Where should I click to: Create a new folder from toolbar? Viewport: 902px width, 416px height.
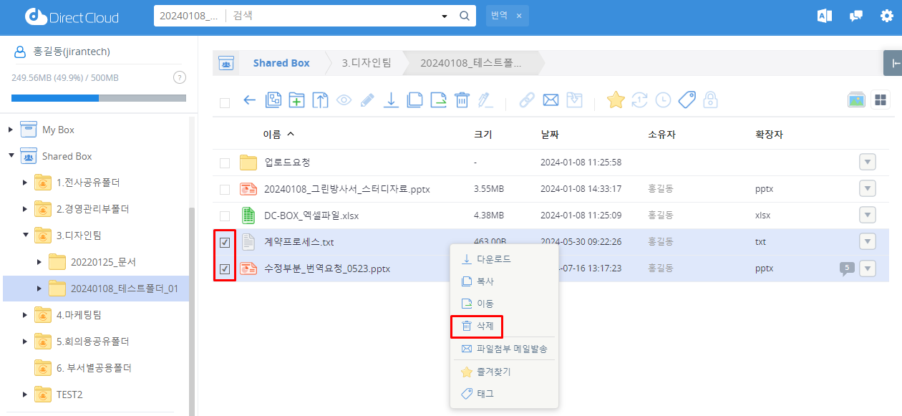coord(296,100)
